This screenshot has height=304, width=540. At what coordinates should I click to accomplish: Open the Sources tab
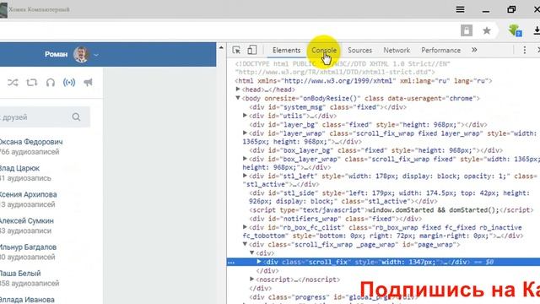point(359,51)
